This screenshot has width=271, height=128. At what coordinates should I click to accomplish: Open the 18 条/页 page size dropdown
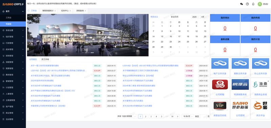pos(188,117)
